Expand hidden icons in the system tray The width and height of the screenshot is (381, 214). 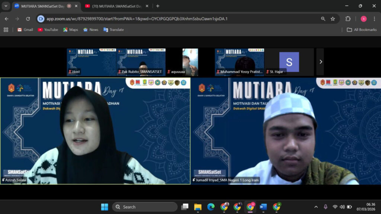pos(316,207)
